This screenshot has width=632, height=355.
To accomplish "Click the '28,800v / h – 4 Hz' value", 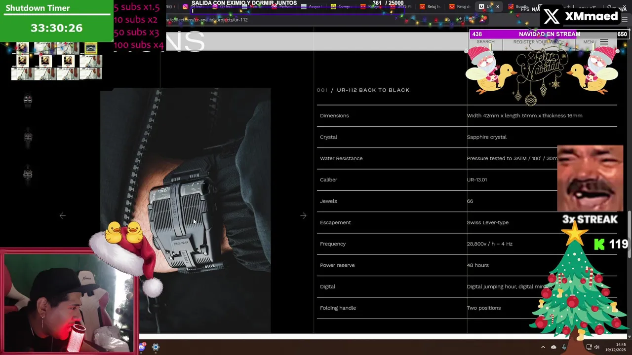I will 489,244.
